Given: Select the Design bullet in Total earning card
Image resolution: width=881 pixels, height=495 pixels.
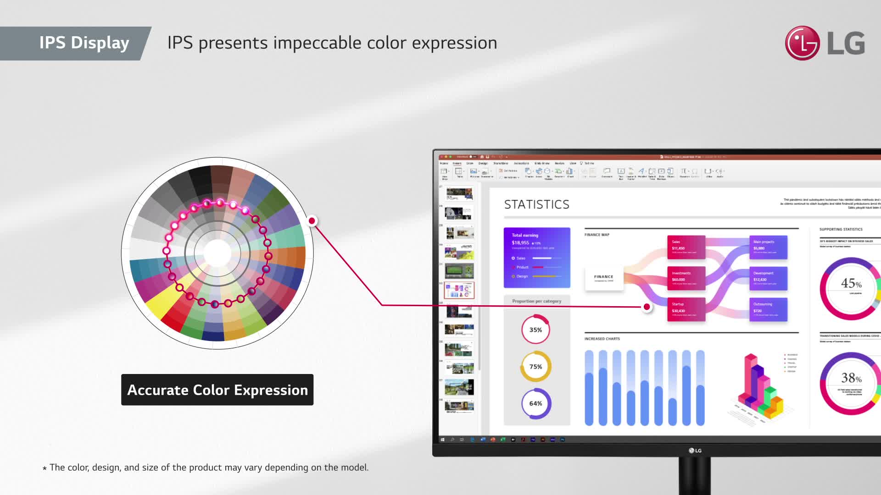Looking at the screenshot, I should click(x=513, y=276).
